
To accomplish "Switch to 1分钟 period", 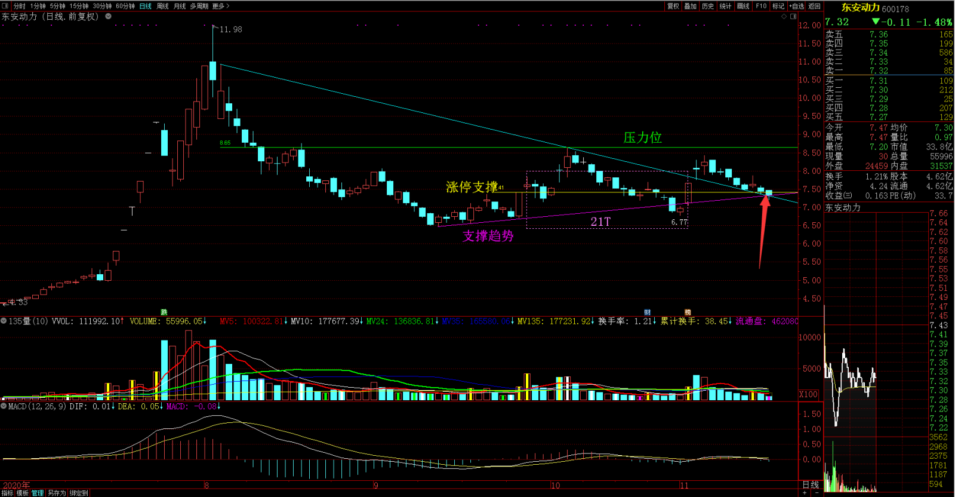I will (38, 6).
